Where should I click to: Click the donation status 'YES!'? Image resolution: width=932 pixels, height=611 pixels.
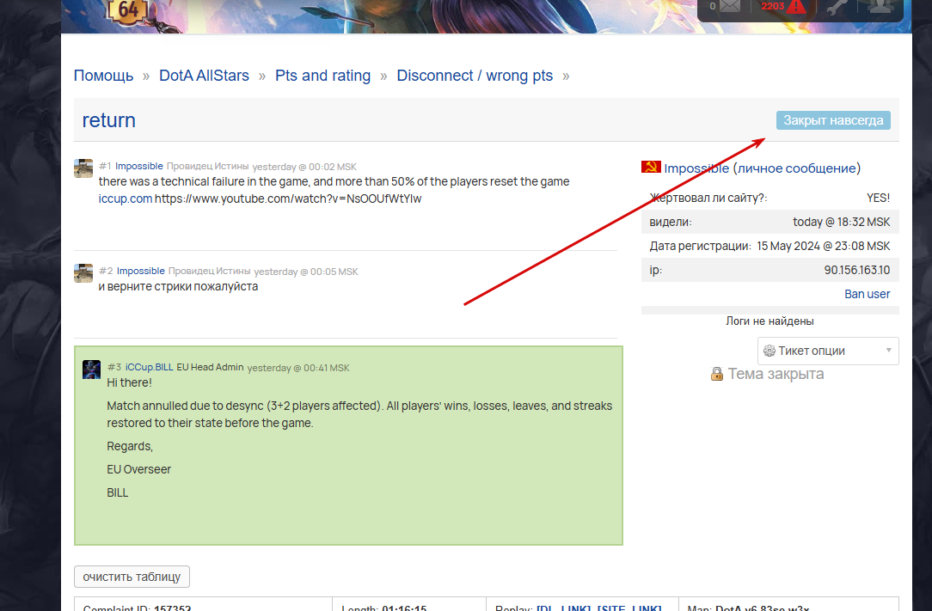879,198
